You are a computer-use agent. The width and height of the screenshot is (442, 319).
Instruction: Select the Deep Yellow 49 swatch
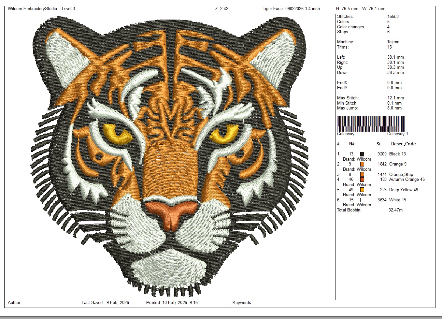point(362,190)
